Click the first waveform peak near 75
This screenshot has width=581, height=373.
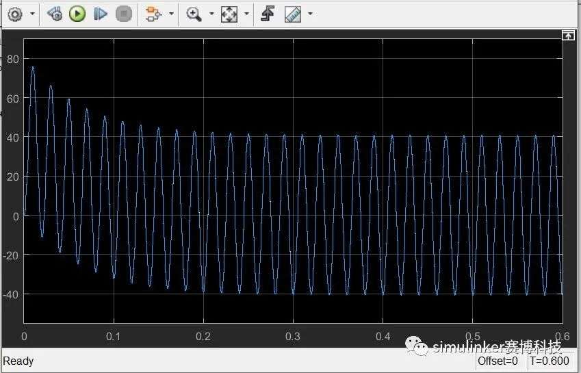click(33, 68)
